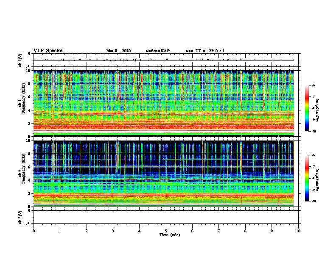Click the "10" tick label on time axis
This screenshot has width=336, height=259.
pos(298,231)
